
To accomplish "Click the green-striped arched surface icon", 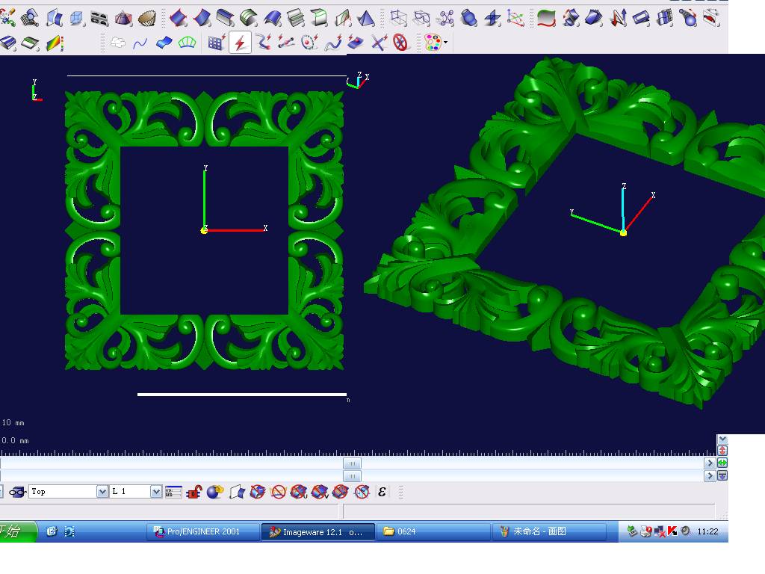I will pos(248,19).
